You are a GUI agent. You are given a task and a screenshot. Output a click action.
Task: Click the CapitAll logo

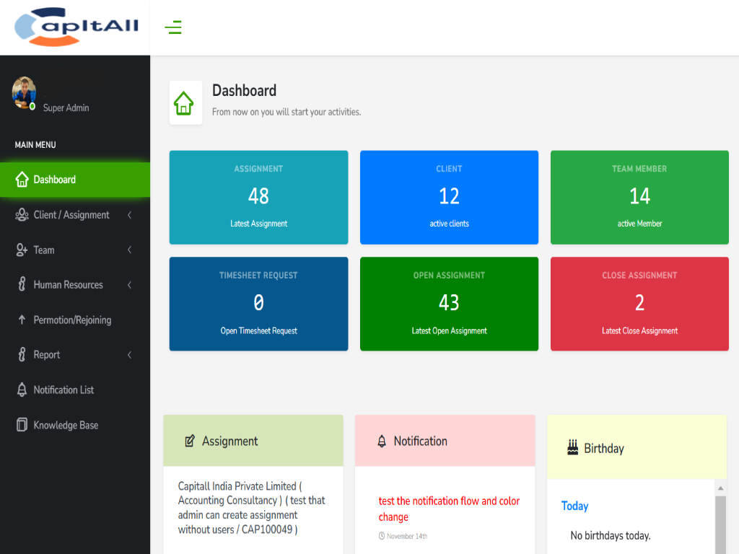point(76,27)
